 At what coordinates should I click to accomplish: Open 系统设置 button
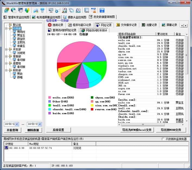tap(58, 130)
